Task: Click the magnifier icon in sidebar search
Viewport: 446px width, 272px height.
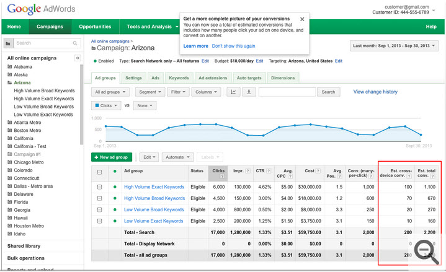Action: tap(75, 43)
